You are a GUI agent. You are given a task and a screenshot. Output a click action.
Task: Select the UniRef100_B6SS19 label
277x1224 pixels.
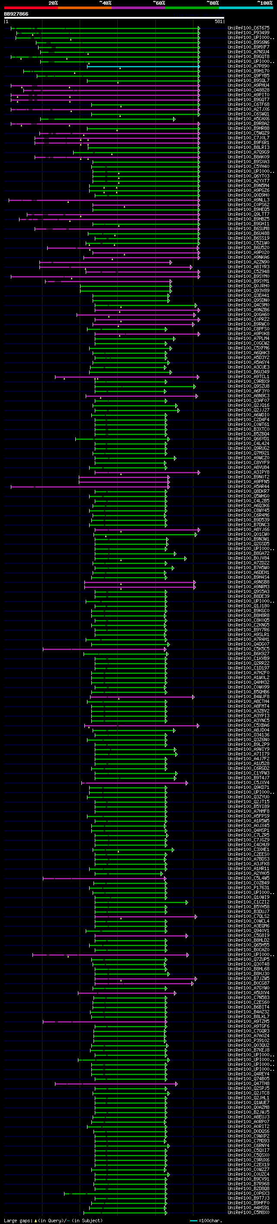point(248,238)
